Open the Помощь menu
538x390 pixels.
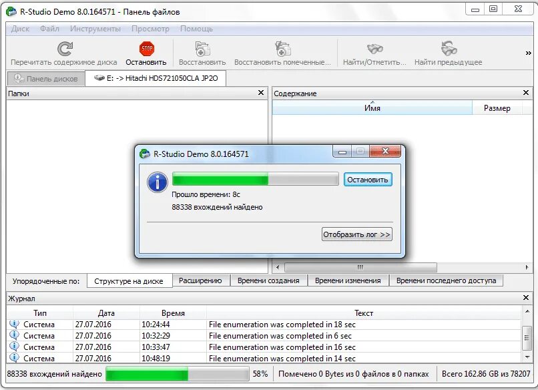[x=197, y=29]
